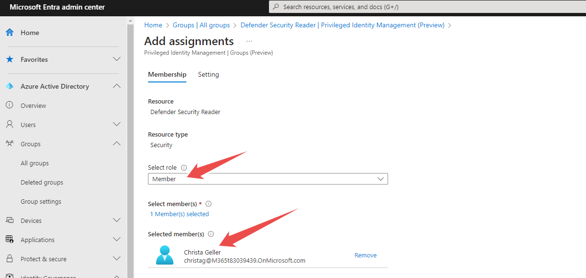Collapse the Azure Active Directory section chevron
The image size is (586, 278).
116,86
